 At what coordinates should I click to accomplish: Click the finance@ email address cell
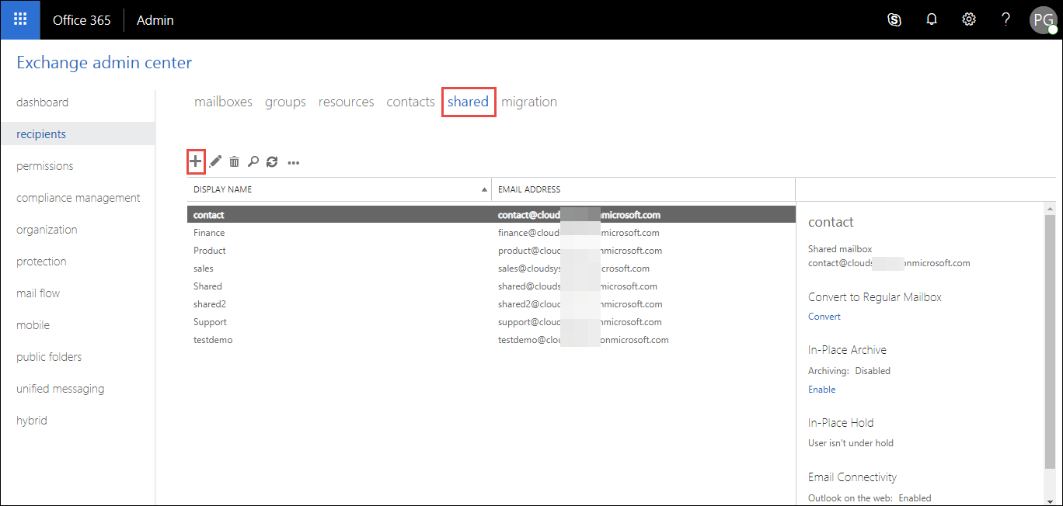point(579,233)
